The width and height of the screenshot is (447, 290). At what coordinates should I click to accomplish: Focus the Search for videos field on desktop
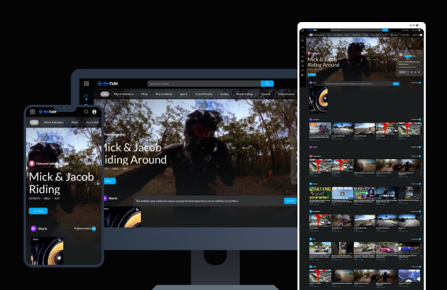point(204,84)
